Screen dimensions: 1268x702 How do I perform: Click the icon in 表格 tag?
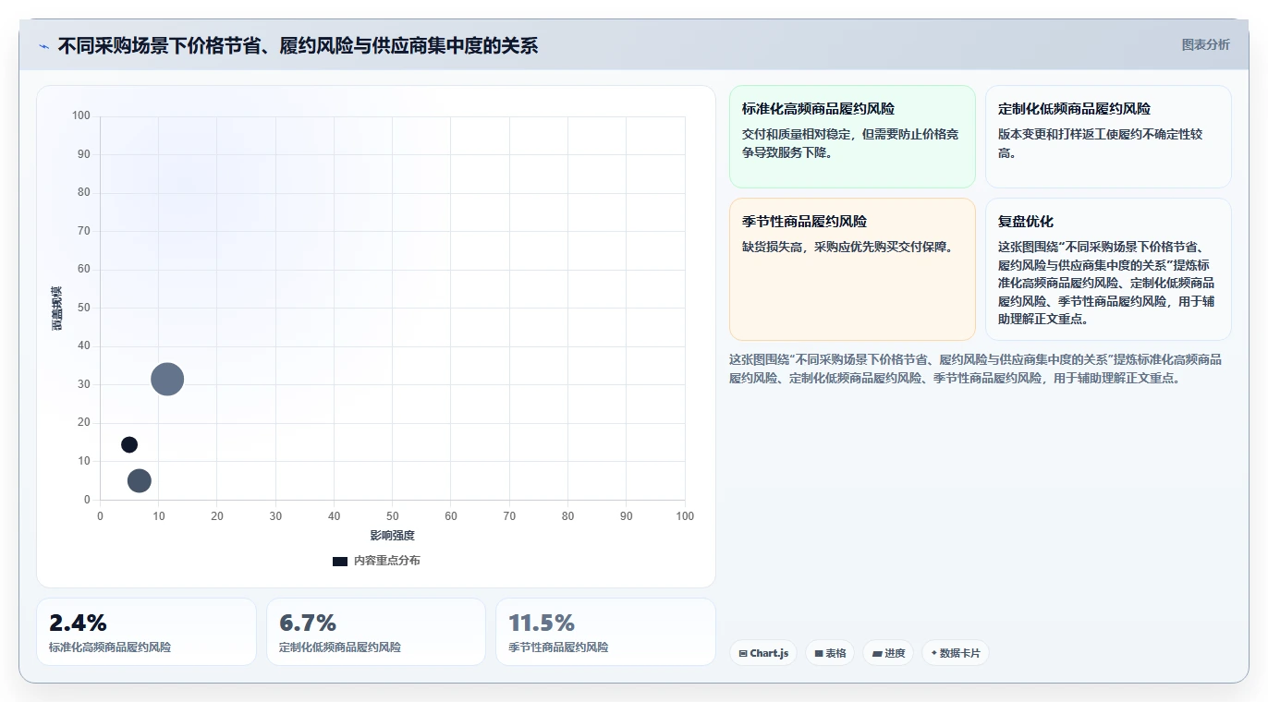(x=819, y=653)
